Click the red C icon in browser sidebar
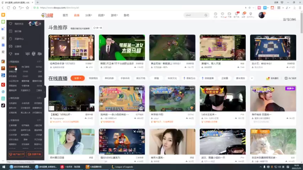The height and width of the screenshot is (170, 303). (x=3, y=85)
